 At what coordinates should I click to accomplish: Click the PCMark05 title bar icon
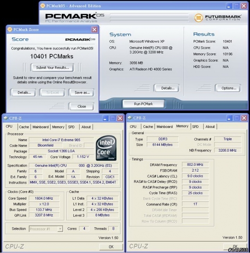[x=43, y=6]
